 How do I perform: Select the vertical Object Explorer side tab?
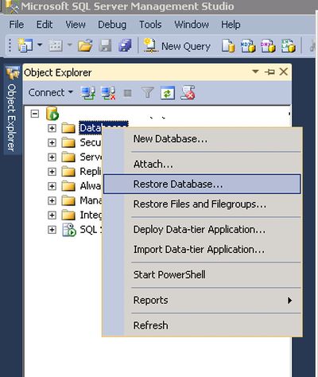click(x=12, y=109)
